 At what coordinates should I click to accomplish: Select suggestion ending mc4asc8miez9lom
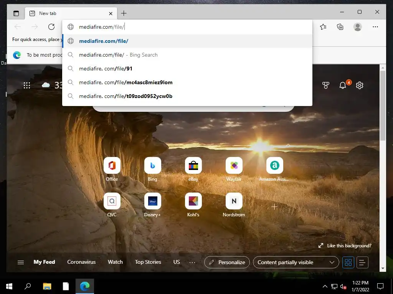[x=187, y=82]
